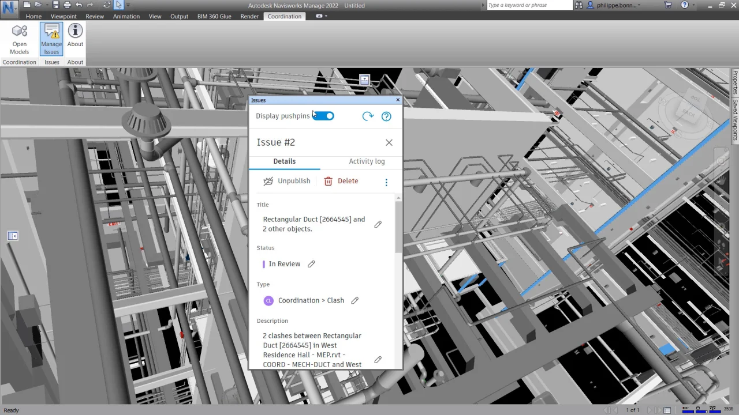This screenshot has width=739, height=415.
Task: Edit the In Review status pencil icon
Action: click(x=311, y=264)
